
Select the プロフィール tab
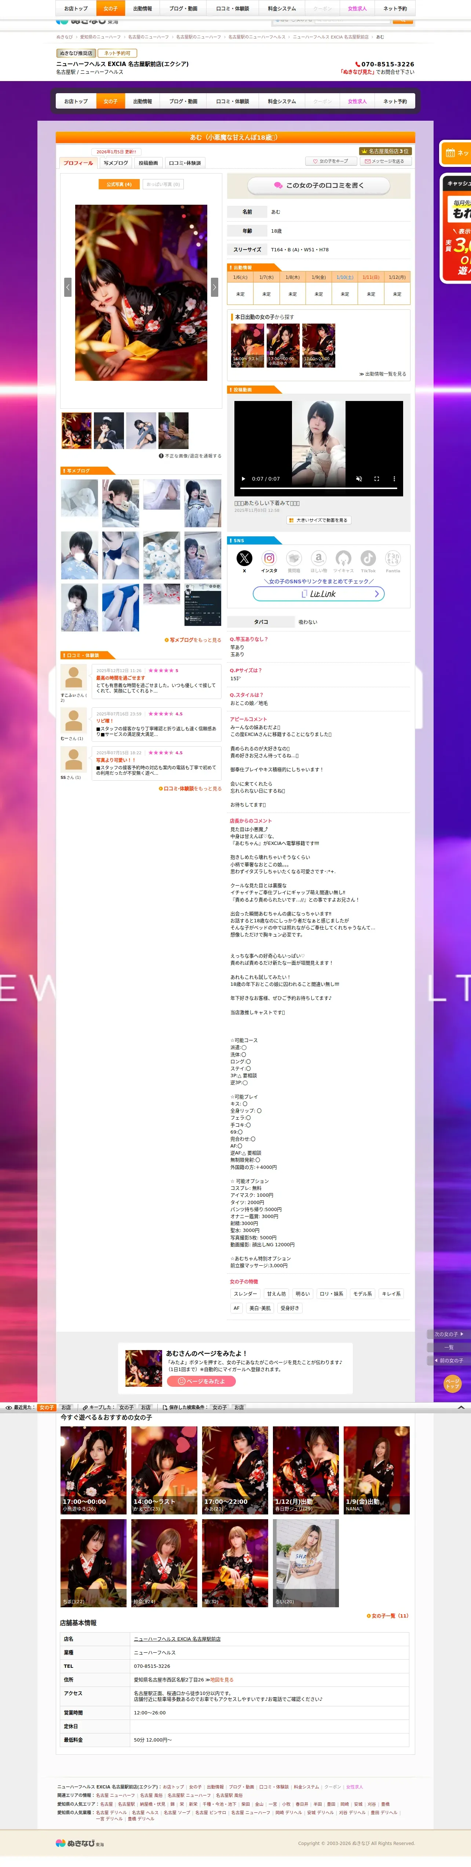coord(78,163)
